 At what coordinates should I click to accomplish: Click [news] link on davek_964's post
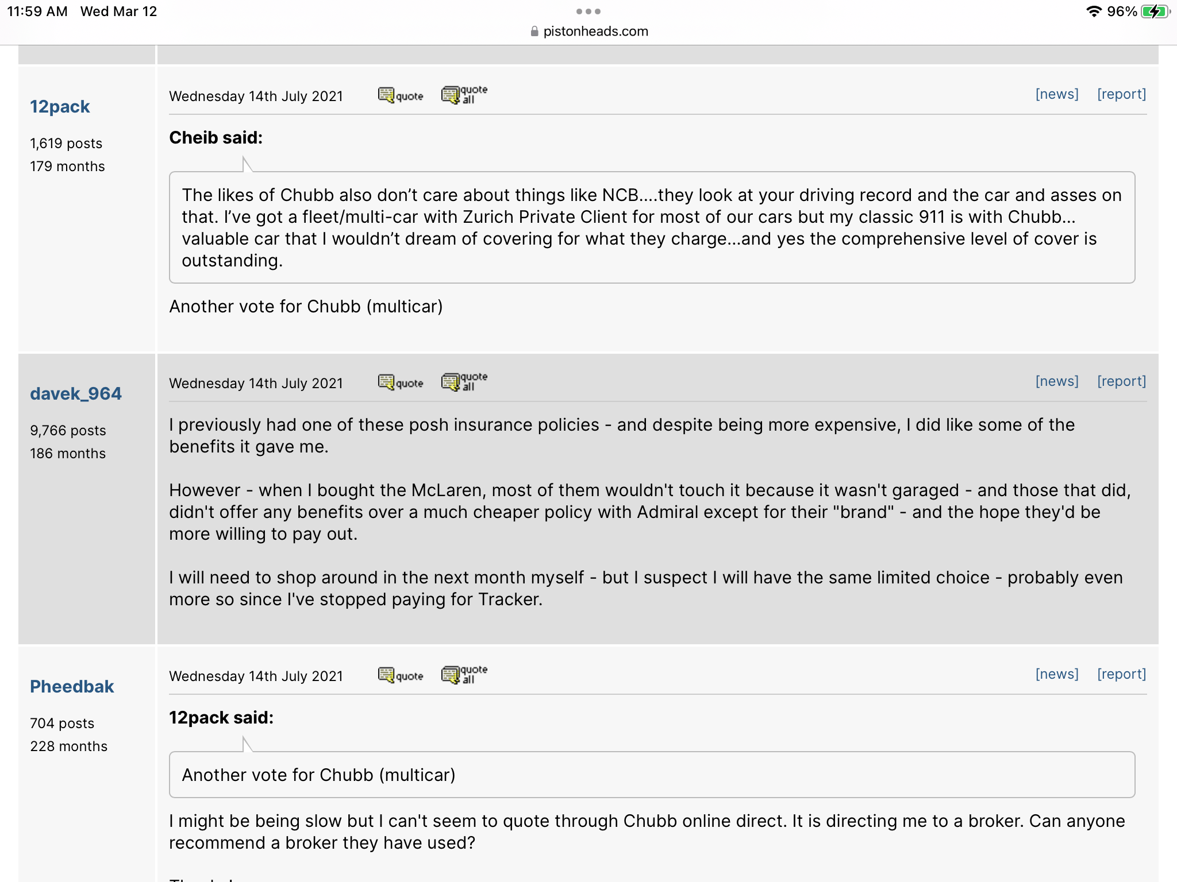point(1056,381)
